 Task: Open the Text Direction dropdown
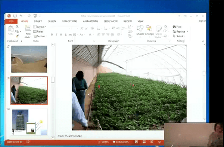(130, 26)
